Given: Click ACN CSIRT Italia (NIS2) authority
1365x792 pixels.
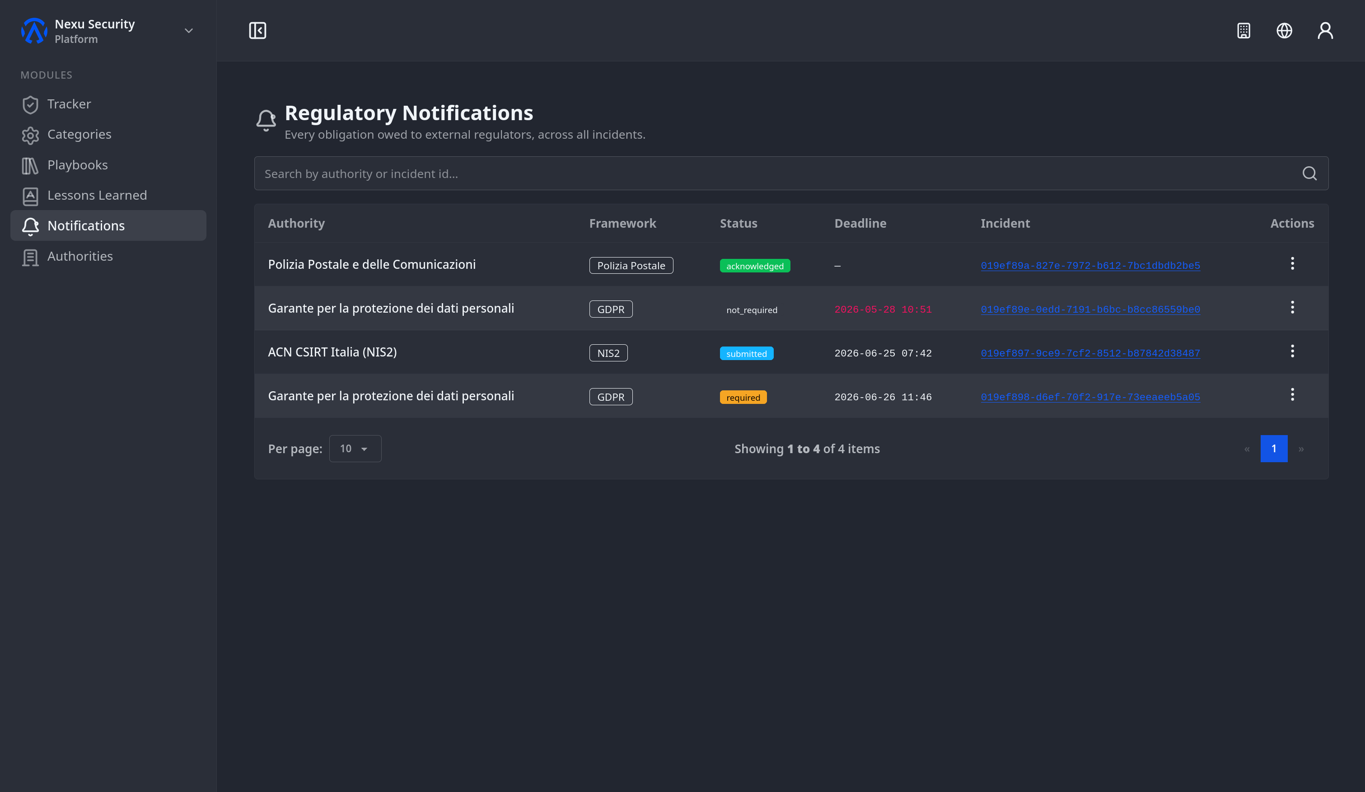Looking at the screenshot, I should 332,352.
